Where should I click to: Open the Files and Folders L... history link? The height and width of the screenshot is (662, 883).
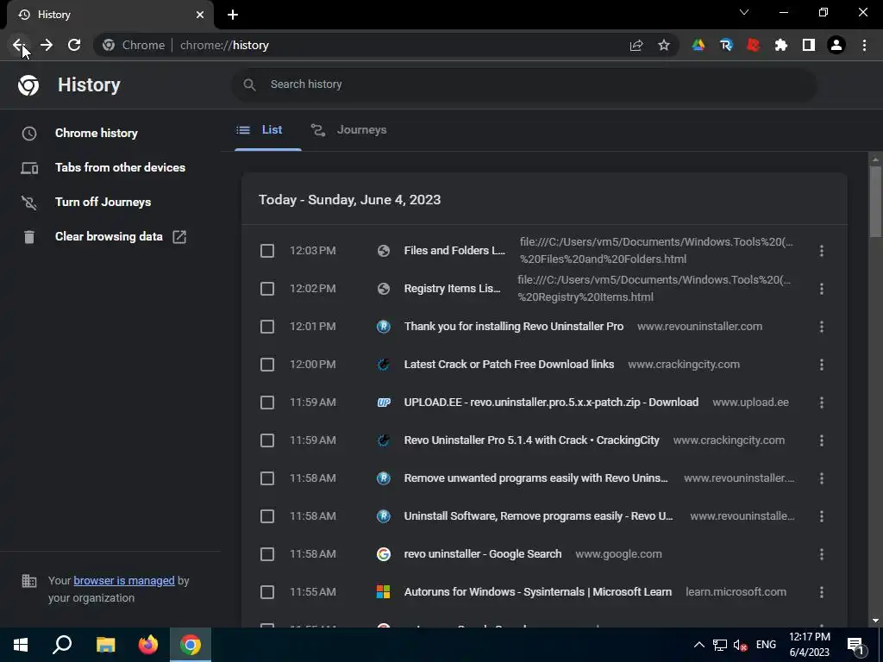[454, 251]
